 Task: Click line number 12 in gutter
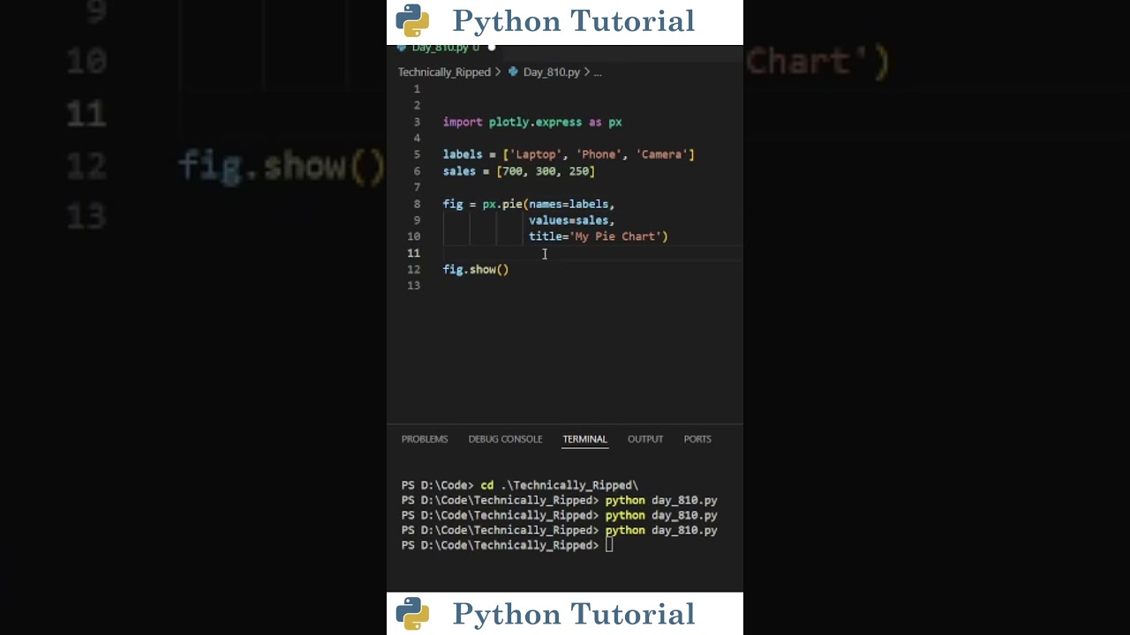[x=414, y=270]
